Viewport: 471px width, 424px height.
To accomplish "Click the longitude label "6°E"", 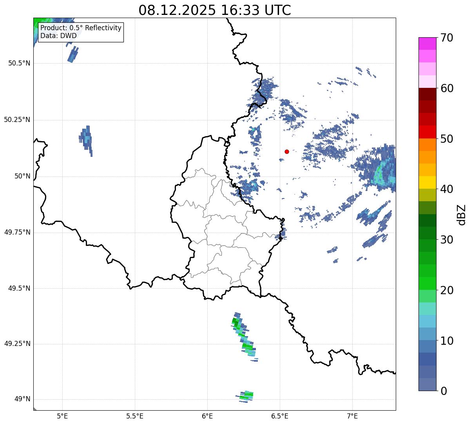I will pos(207,416).
